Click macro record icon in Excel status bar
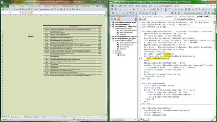Viewport: 217px width, 122px height. click(10, 120)
